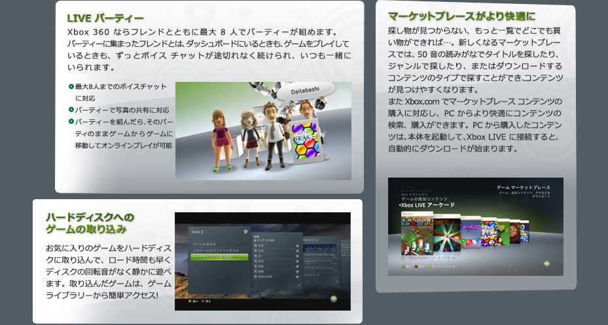Click green A button icon in marketplace screen

tap(403, 267)
